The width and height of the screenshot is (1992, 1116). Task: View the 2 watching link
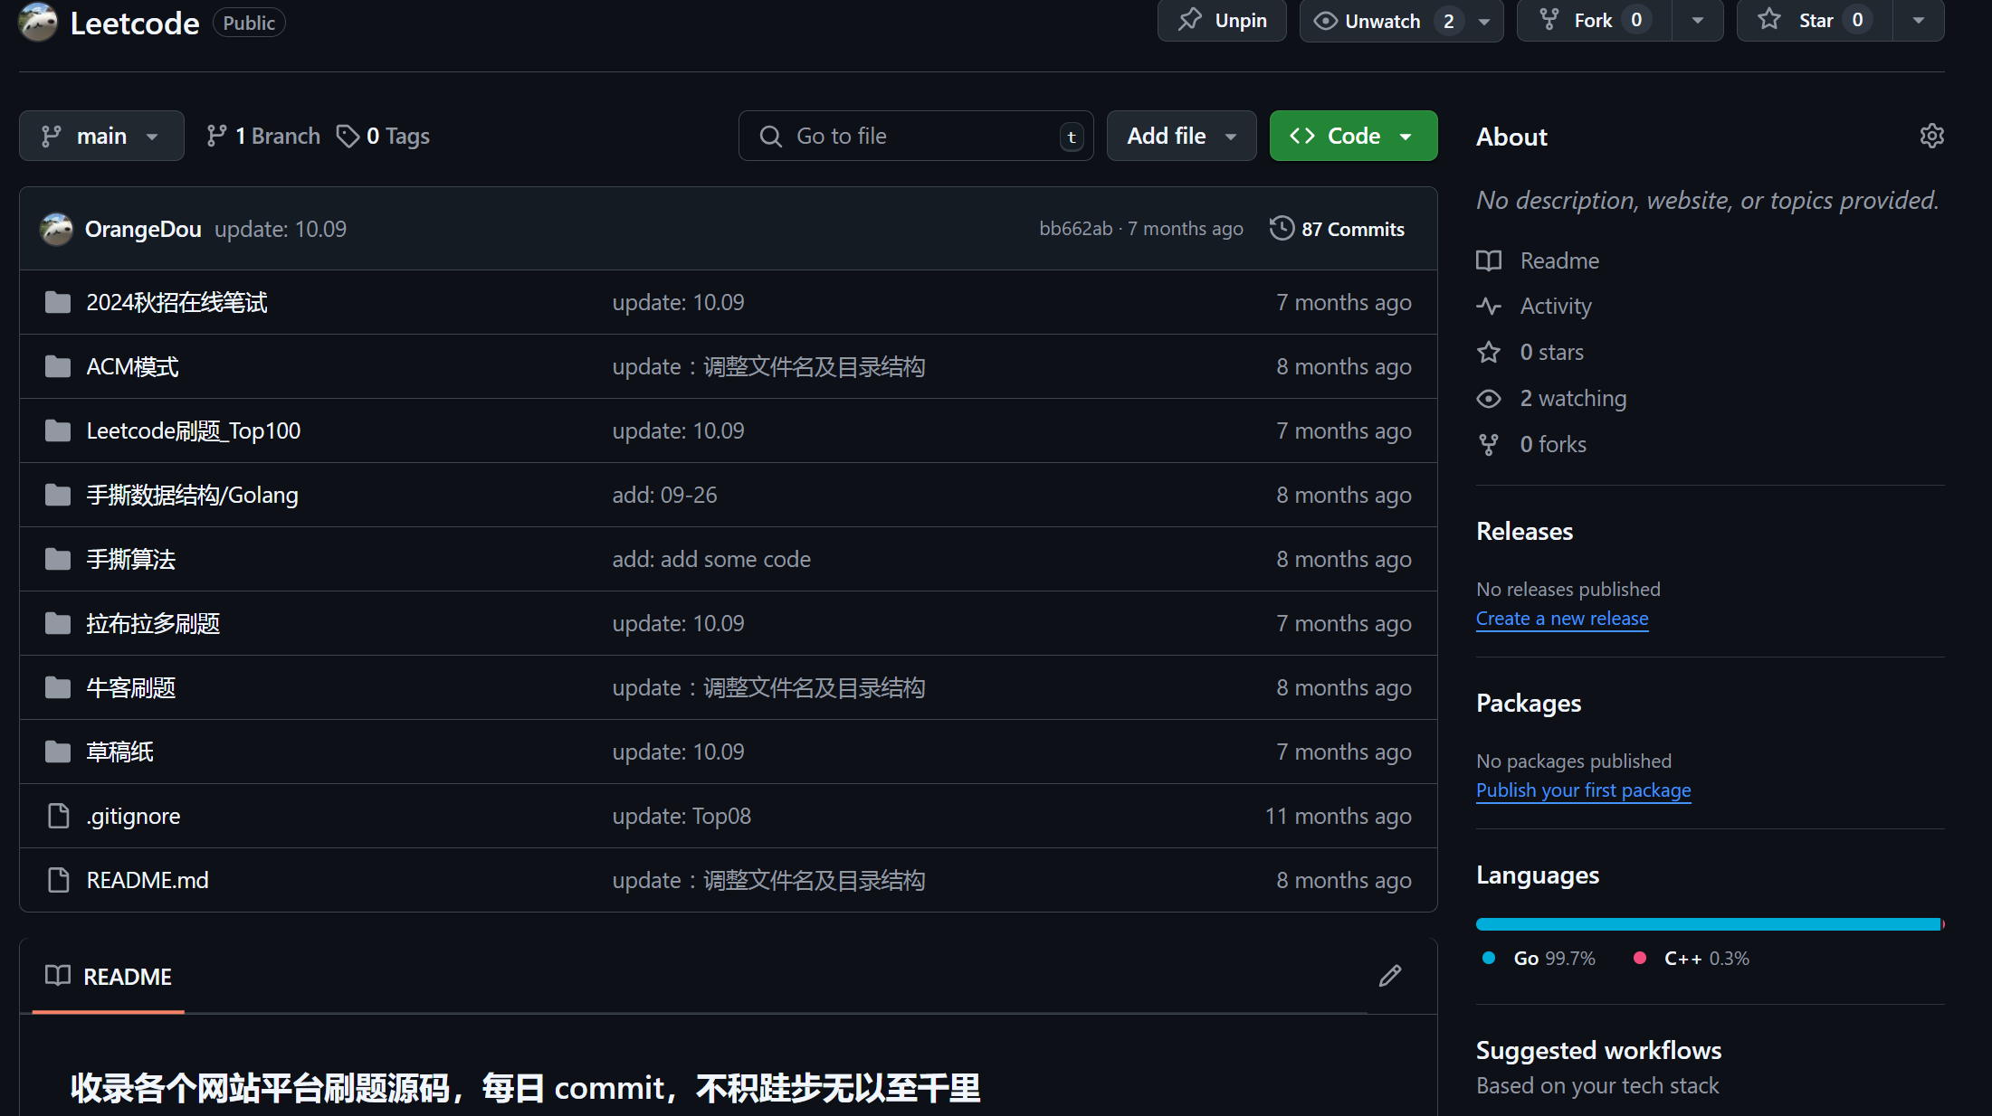pos(1551,398)
